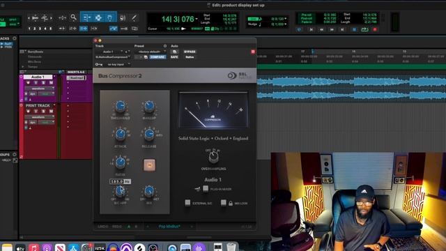Click the S/C HPF knob
Image resolution: width=446 pixels, height=251 pixels.
pos(120,191)
